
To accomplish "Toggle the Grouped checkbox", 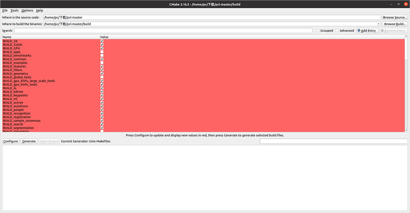I will 318,30.
